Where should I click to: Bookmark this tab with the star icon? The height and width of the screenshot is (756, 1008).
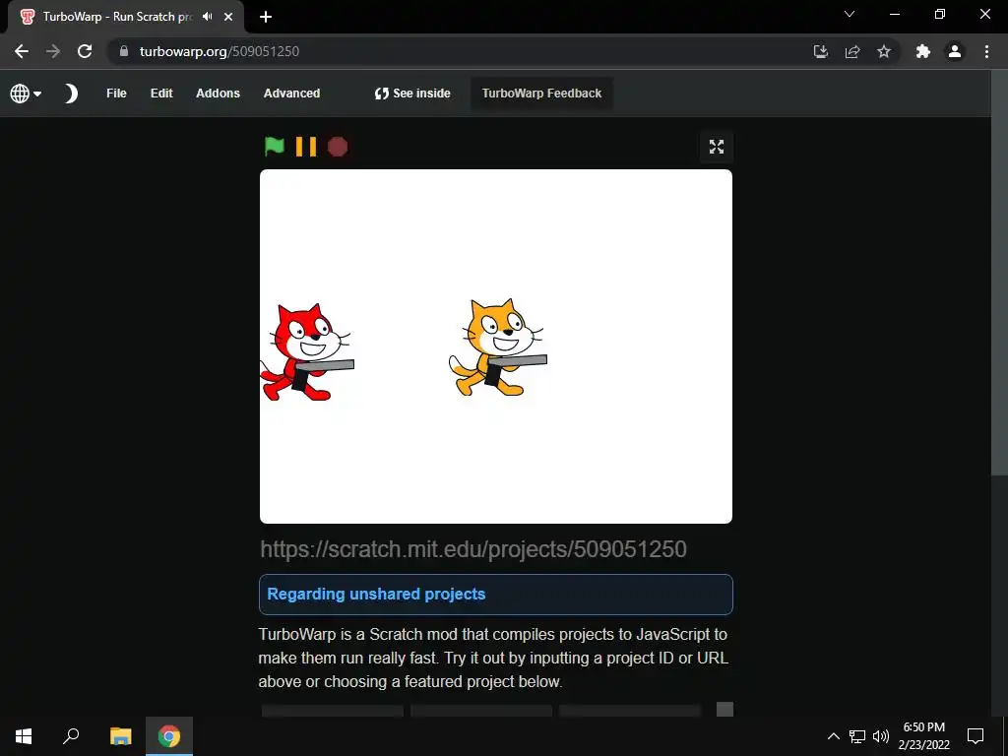click(x=884, y=51)
